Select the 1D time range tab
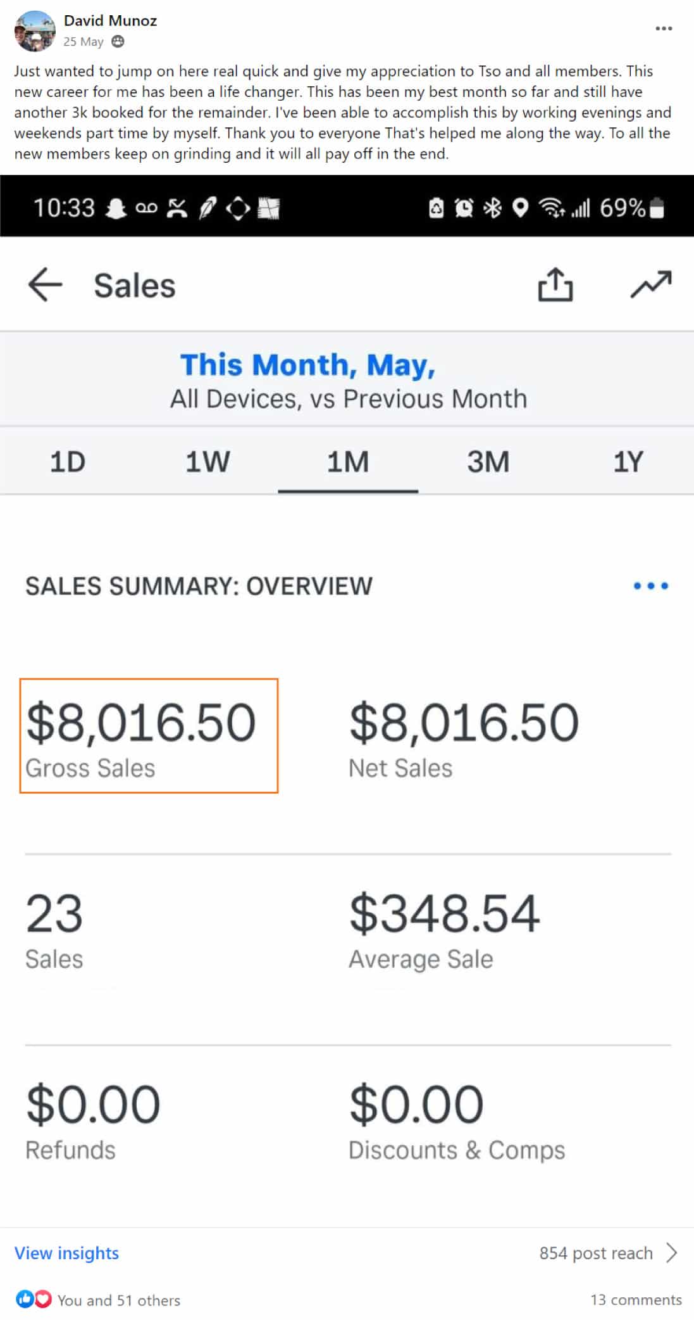Screen dimensions: 694x1320 pyautogui.click(x=65, y=462)
